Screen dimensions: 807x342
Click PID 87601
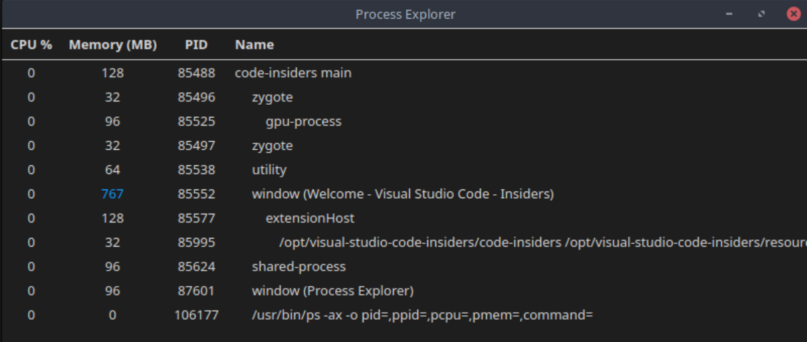click(x=197, y=291)
